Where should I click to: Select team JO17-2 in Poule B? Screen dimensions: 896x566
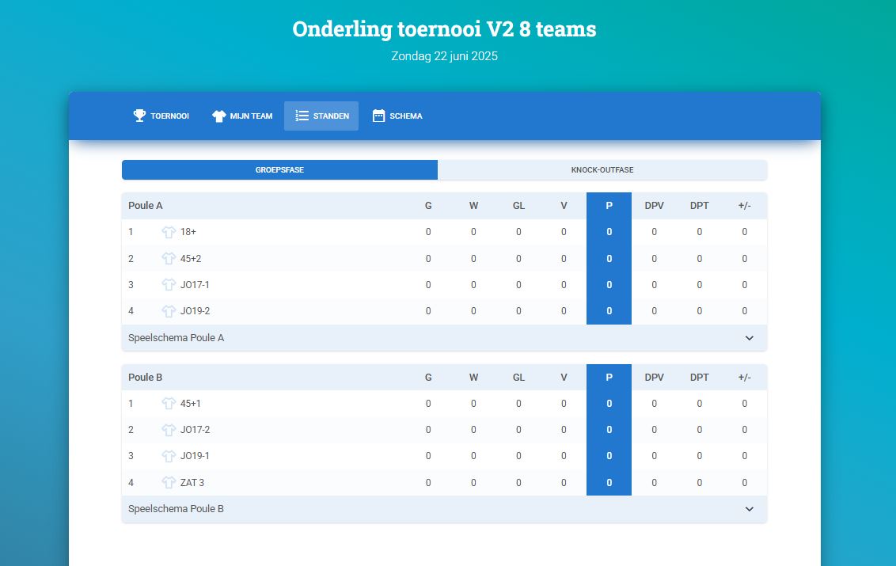pos(195,430)
